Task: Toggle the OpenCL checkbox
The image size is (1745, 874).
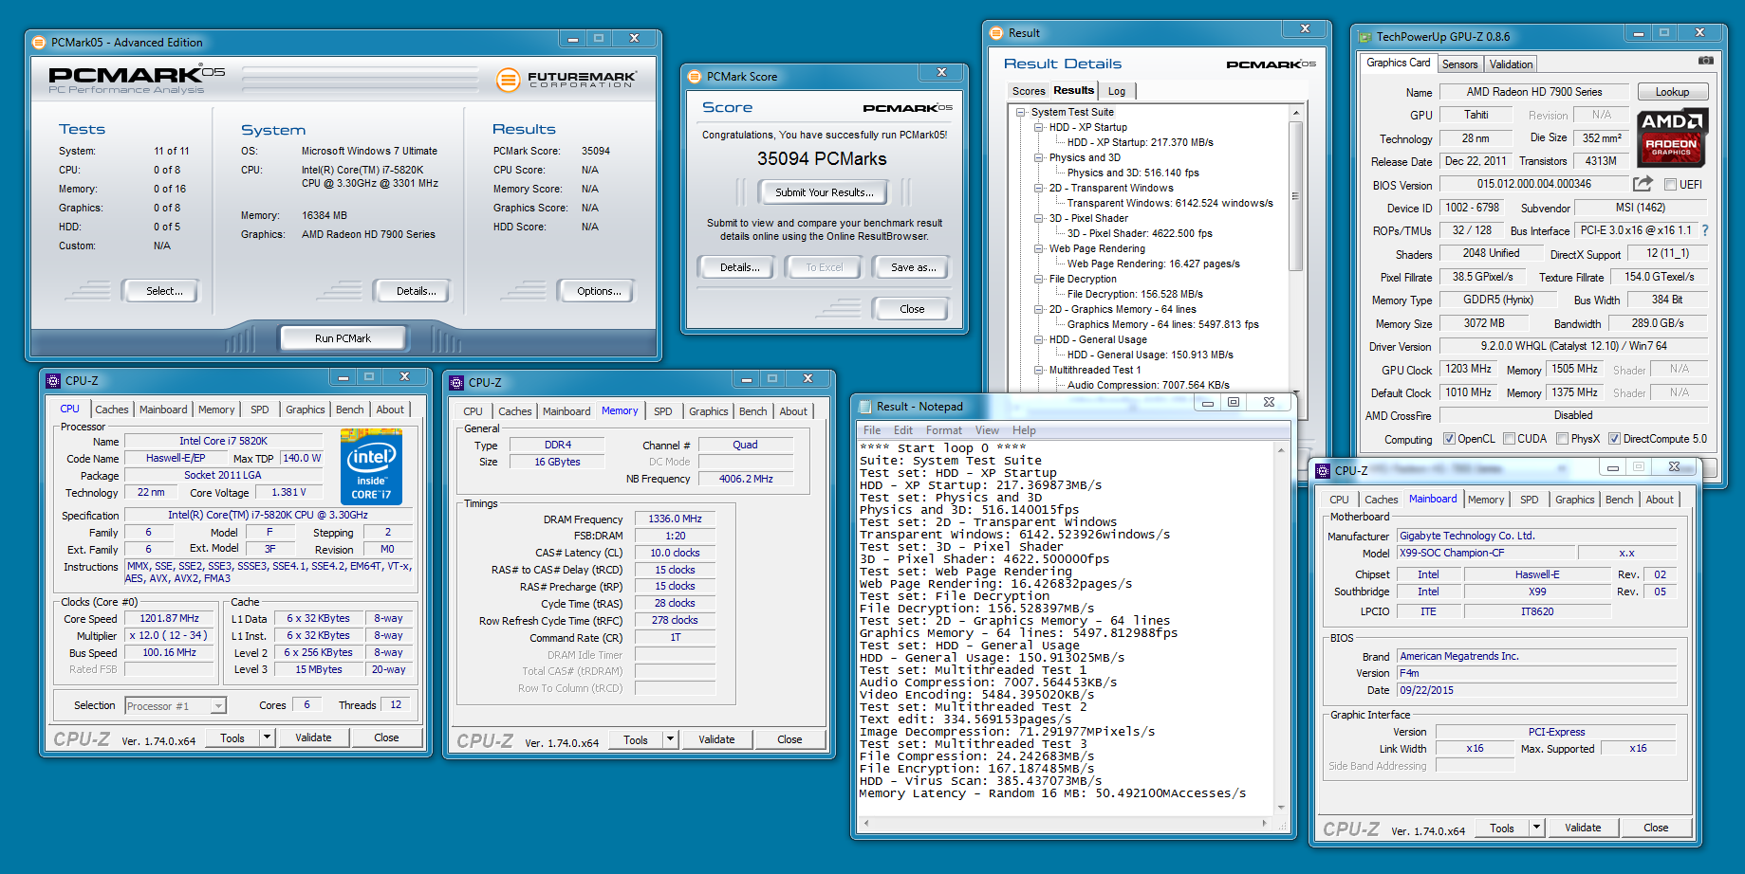Action: (x=1449, y=439)
